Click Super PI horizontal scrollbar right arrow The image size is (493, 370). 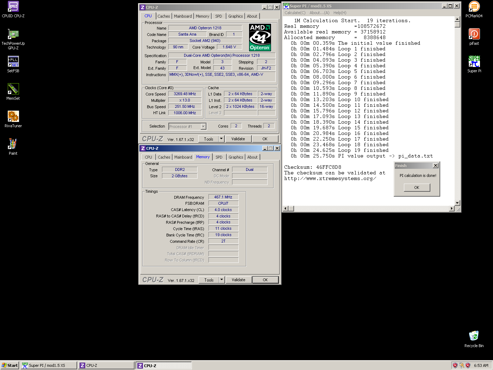[452, 209]
